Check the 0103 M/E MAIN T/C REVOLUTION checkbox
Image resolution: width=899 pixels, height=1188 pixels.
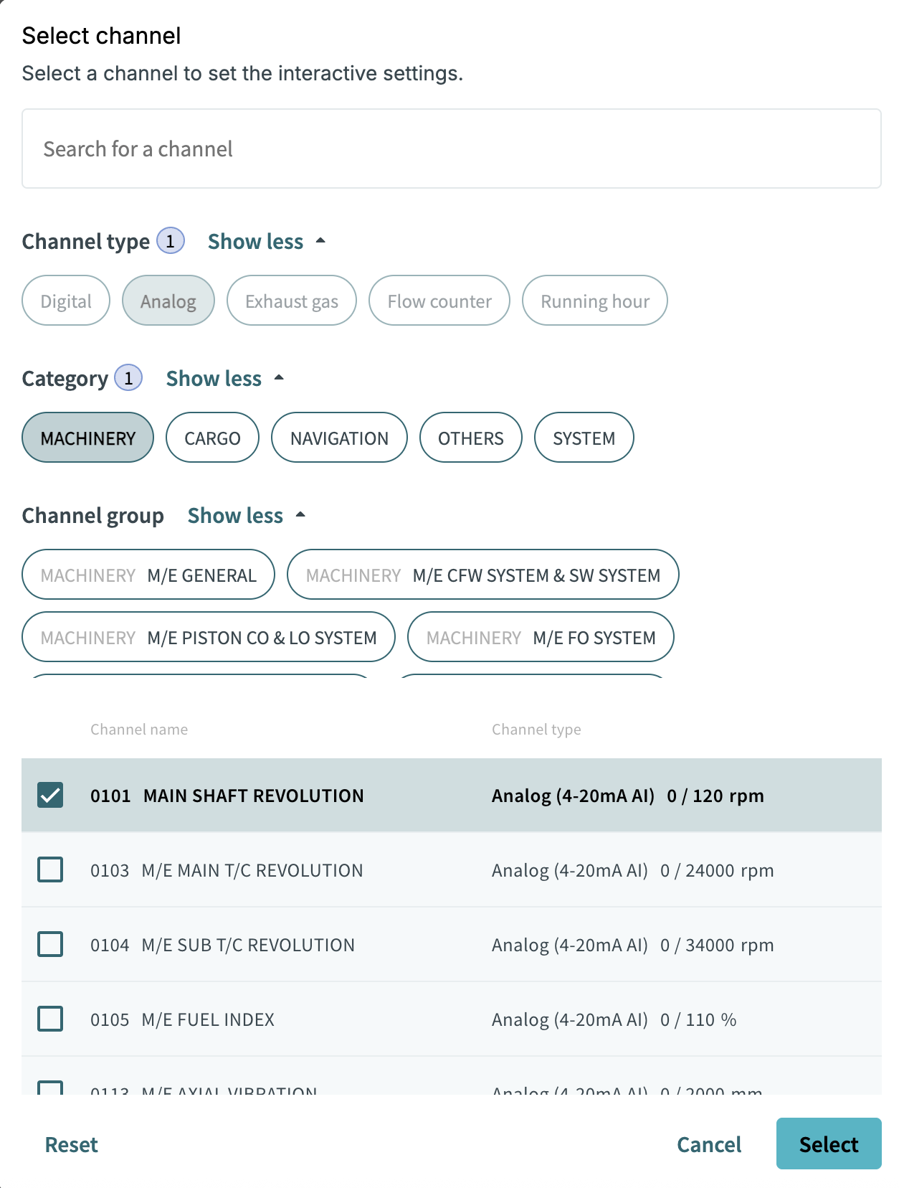[x=50, y=870]
